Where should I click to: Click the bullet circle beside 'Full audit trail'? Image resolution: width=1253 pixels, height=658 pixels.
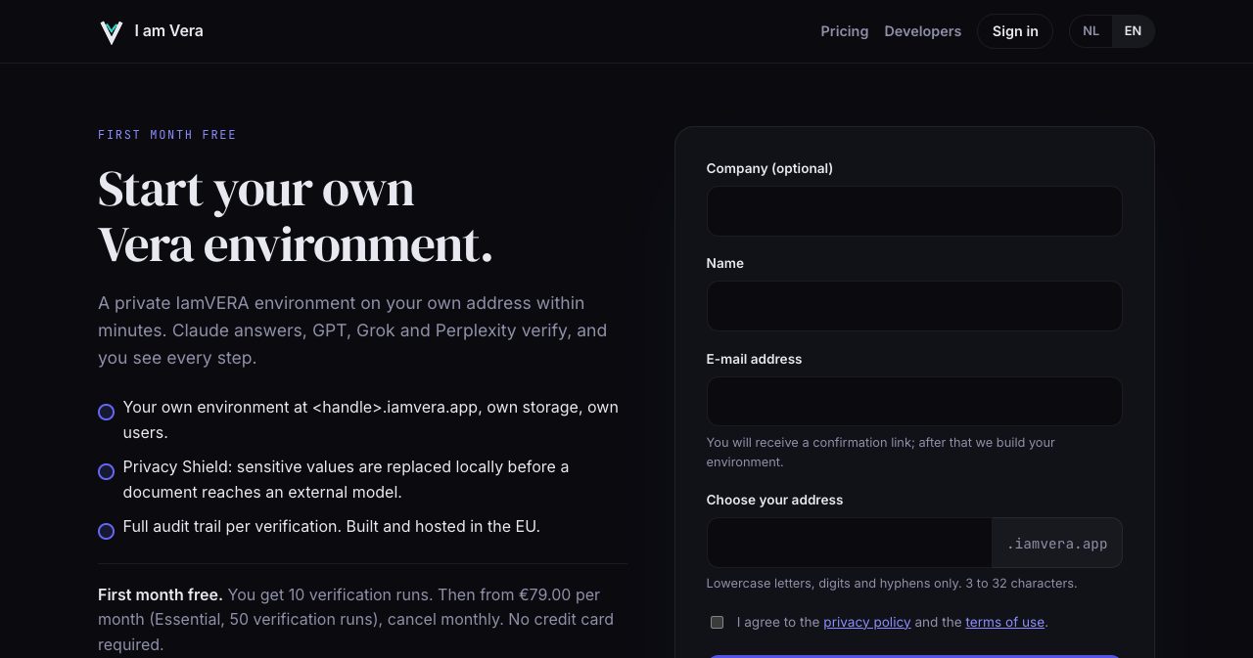(x=107, y=532)
